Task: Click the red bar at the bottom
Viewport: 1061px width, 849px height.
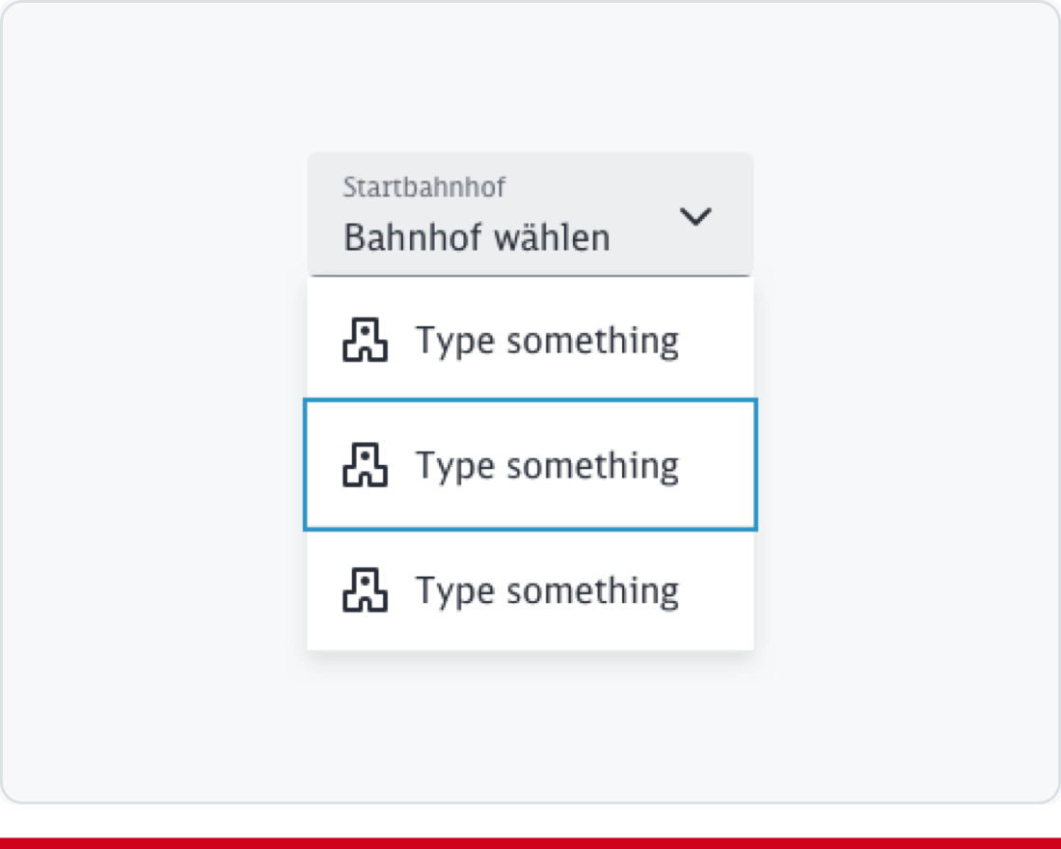Action: 530,843
